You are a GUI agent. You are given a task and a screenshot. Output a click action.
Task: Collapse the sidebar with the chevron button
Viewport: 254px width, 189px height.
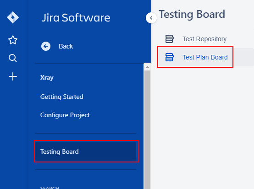coord(151,18)
